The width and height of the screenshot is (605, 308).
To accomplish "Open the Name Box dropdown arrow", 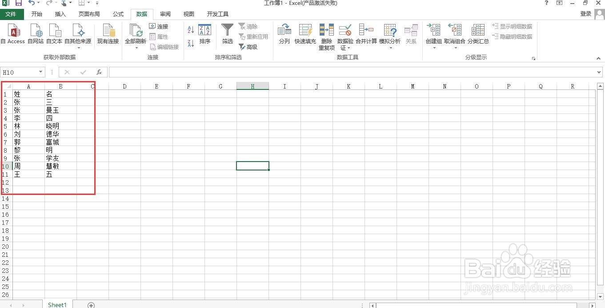I will click(40, 72).
